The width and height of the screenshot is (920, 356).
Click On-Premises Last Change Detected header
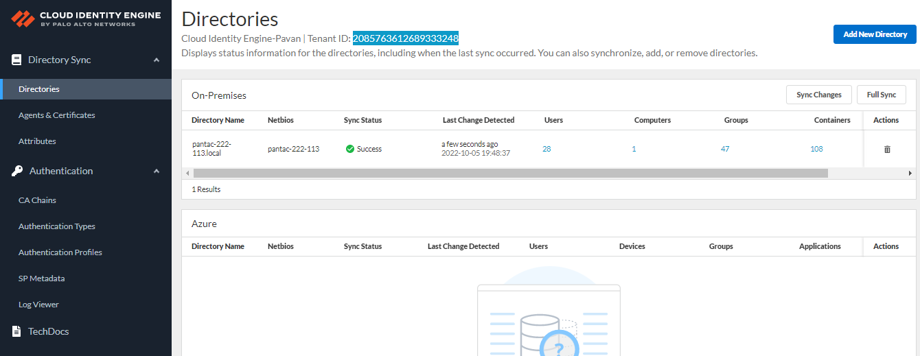coord(479,120)
